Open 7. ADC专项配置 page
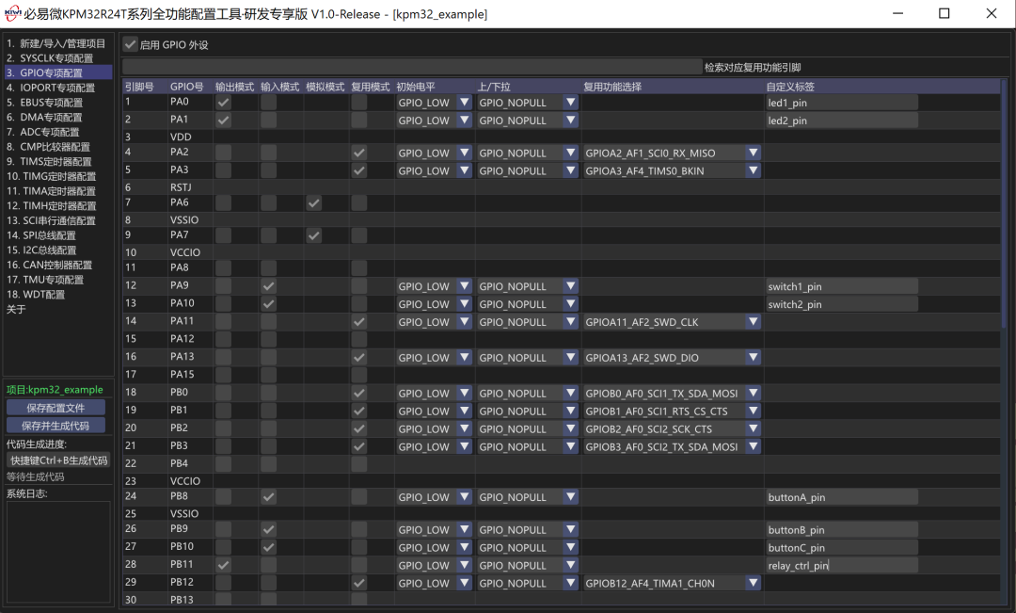The height and width of the screenshot is (613, 1016). coord(57,132)
